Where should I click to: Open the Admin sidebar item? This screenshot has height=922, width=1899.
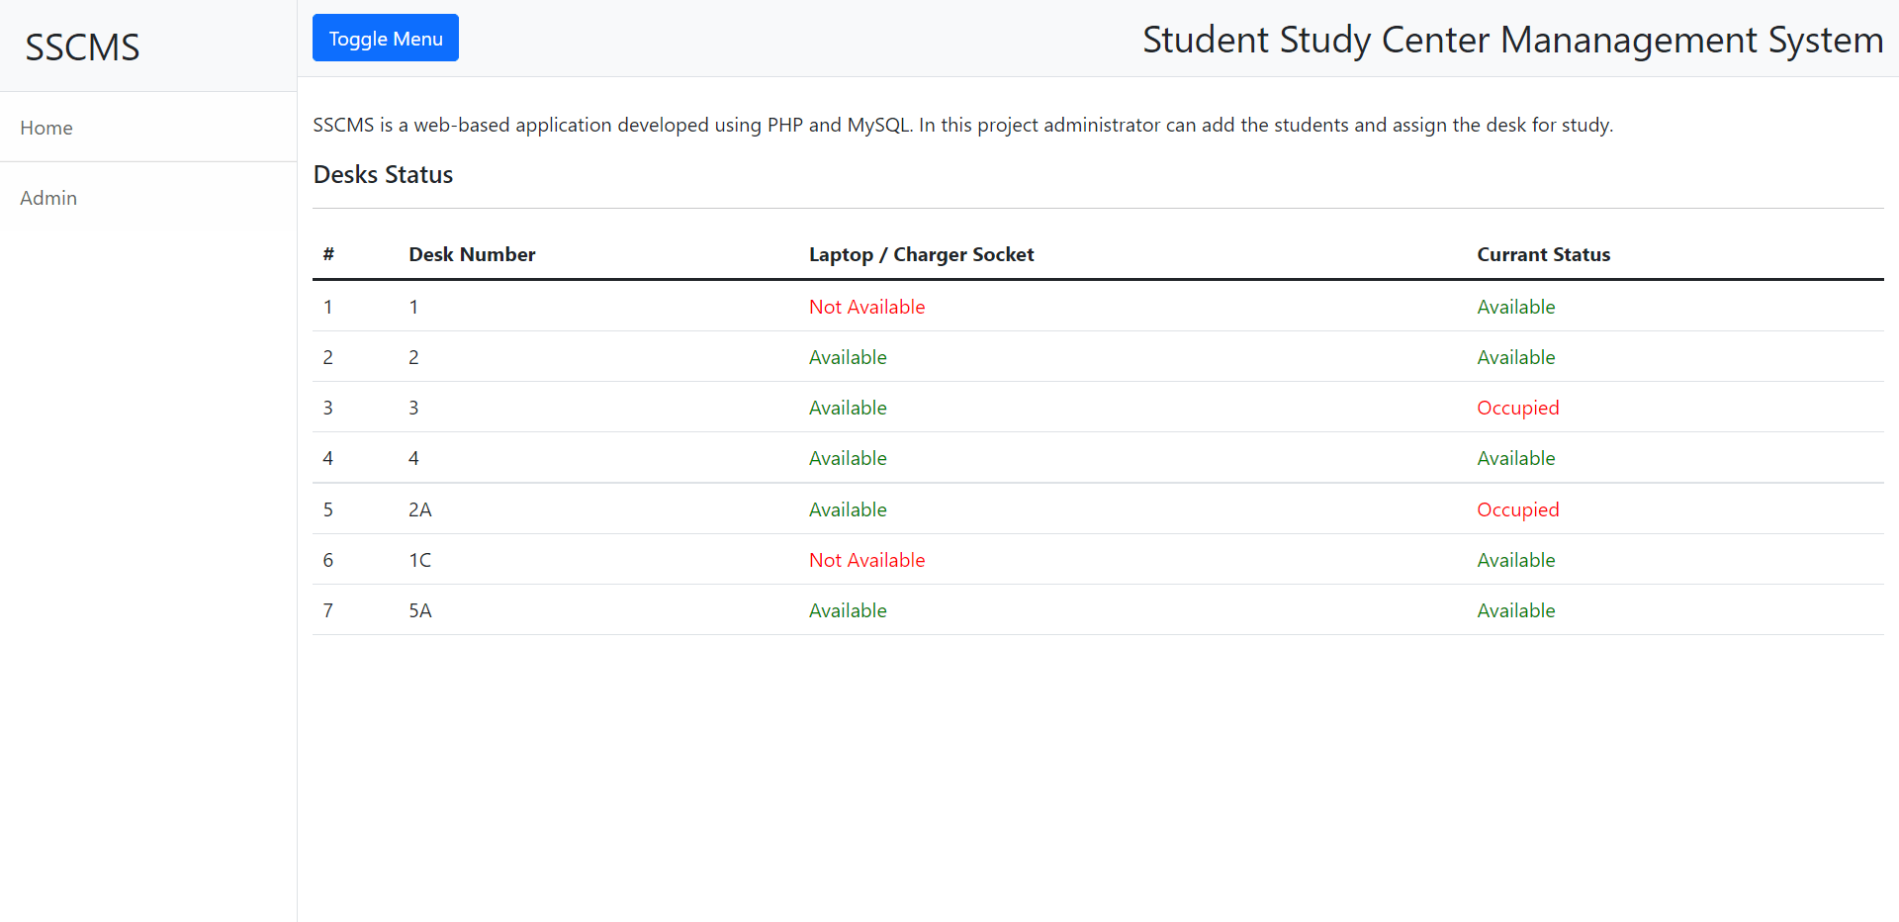click(x=48, y=198)
